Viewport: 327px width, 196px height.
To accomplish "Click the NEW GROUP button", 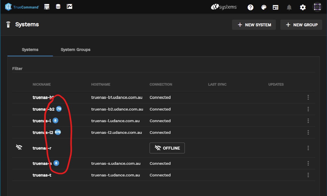I will (x=301, y=25).
